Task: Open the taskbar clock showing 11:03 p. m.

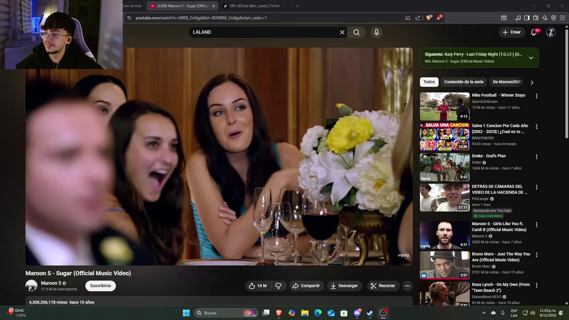Action: point(547,313)
